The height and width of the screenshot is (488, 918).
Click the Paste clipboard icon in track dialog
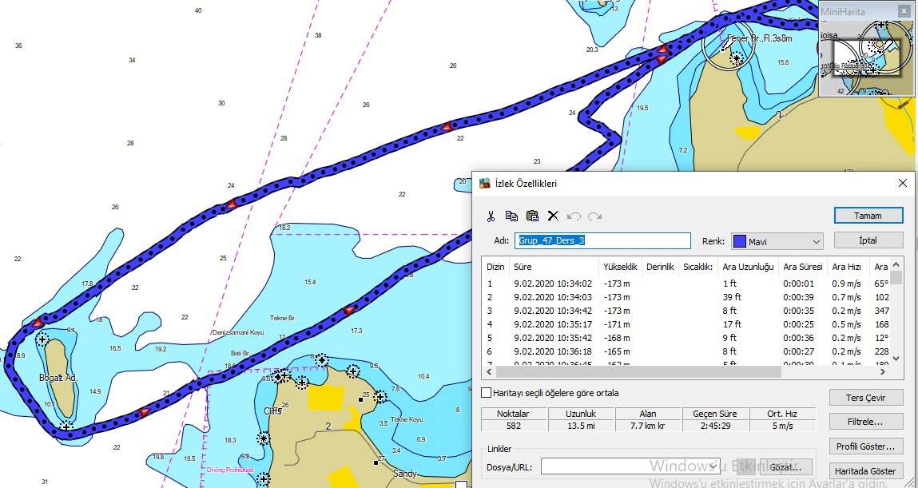point(532,216)
